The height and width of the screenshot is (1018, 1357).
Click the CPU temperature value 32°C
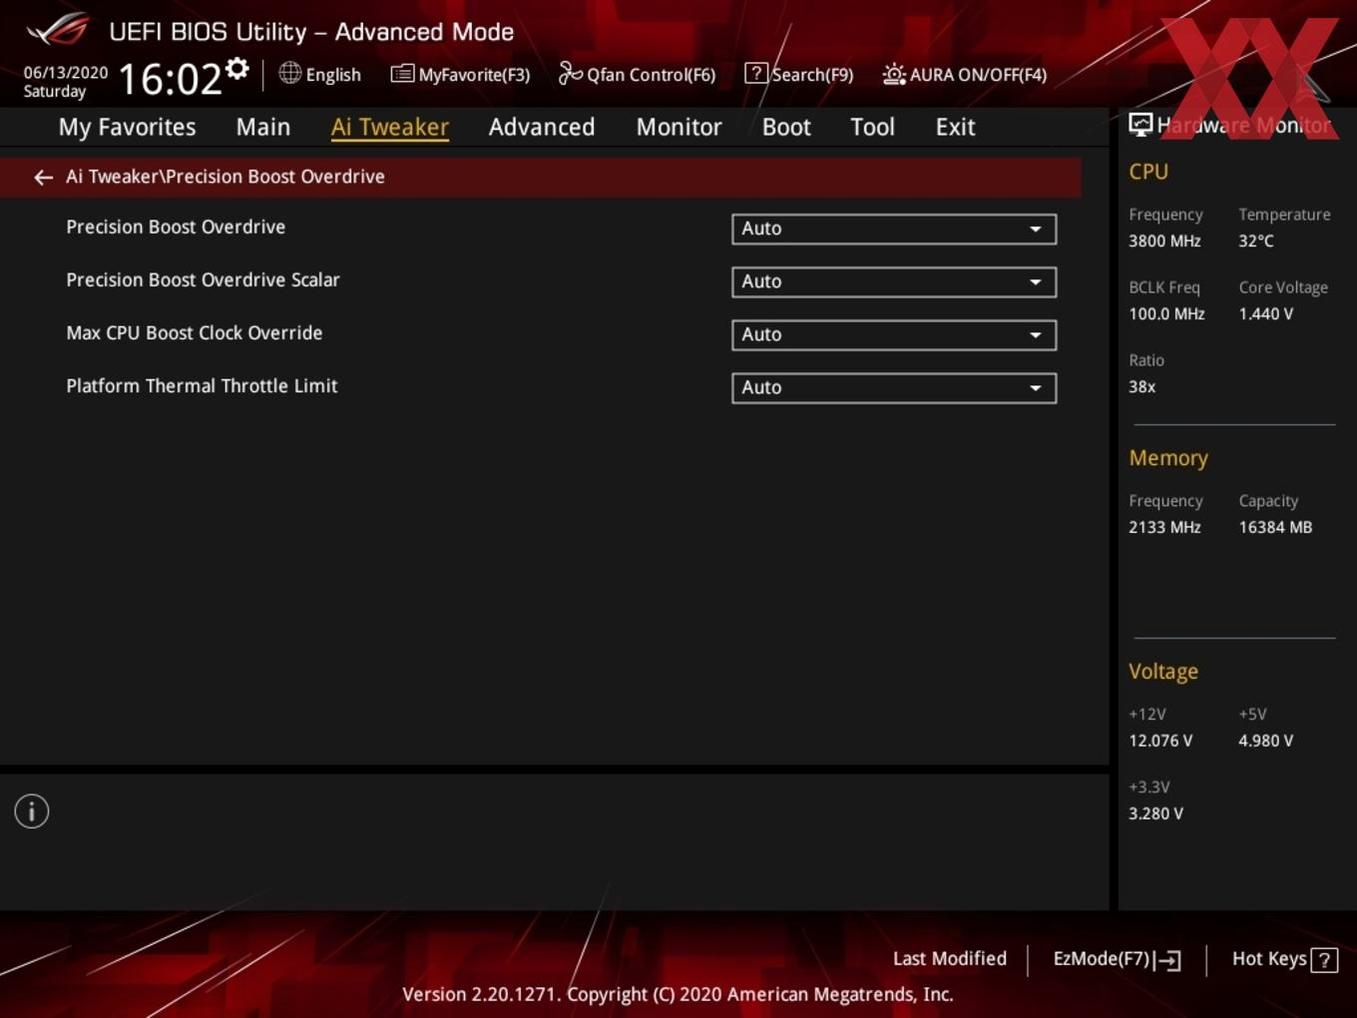coord(1256,241)
